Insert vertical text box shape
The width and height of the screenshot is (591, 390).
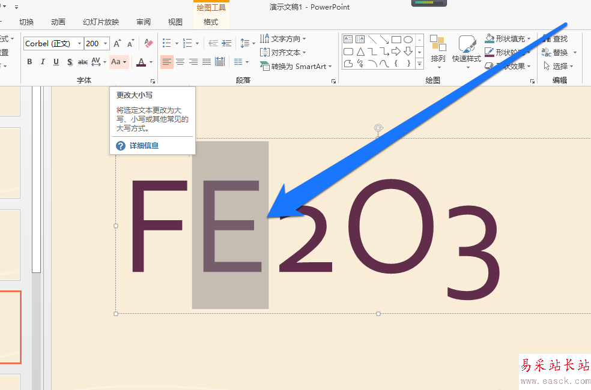(x=360, y=40)
